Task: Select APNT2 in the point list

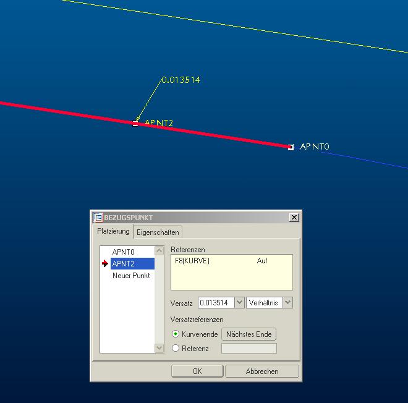Action: coord(132,263)
